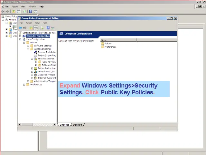Maximize the Group Policy Management Editor window
This screenshot has width=206, height=155.
point(172,18)
